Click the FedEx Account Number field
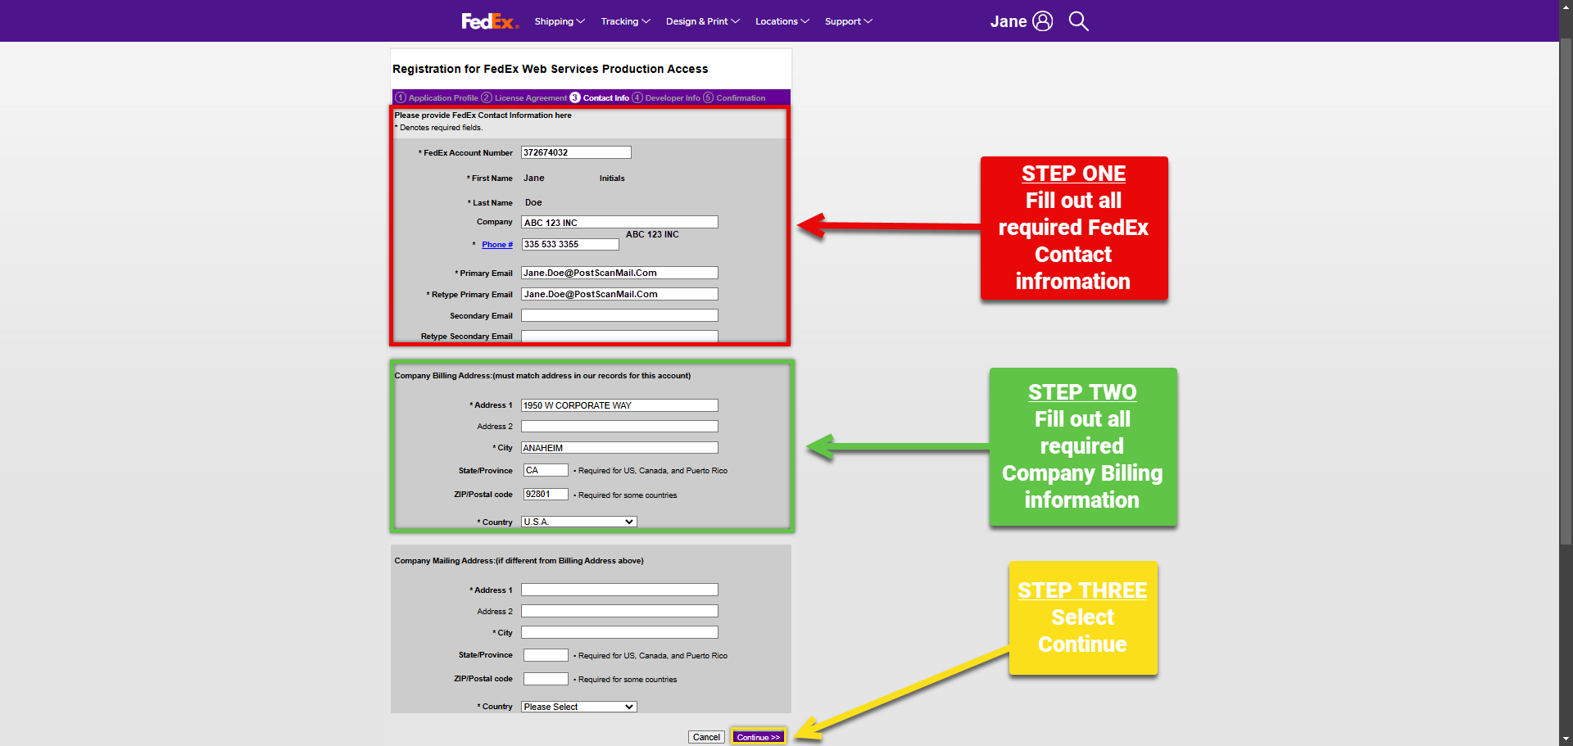Image resolution: width=1573 pixels, height=746 pixels. click(x=576, y=152)
